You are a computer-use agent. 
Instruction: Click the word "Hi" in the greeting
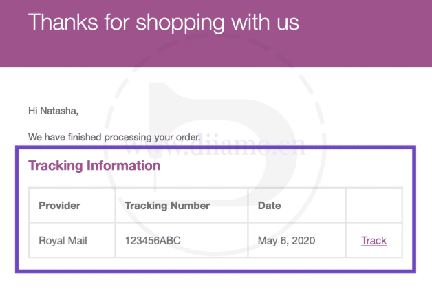(x=33, y=110)
